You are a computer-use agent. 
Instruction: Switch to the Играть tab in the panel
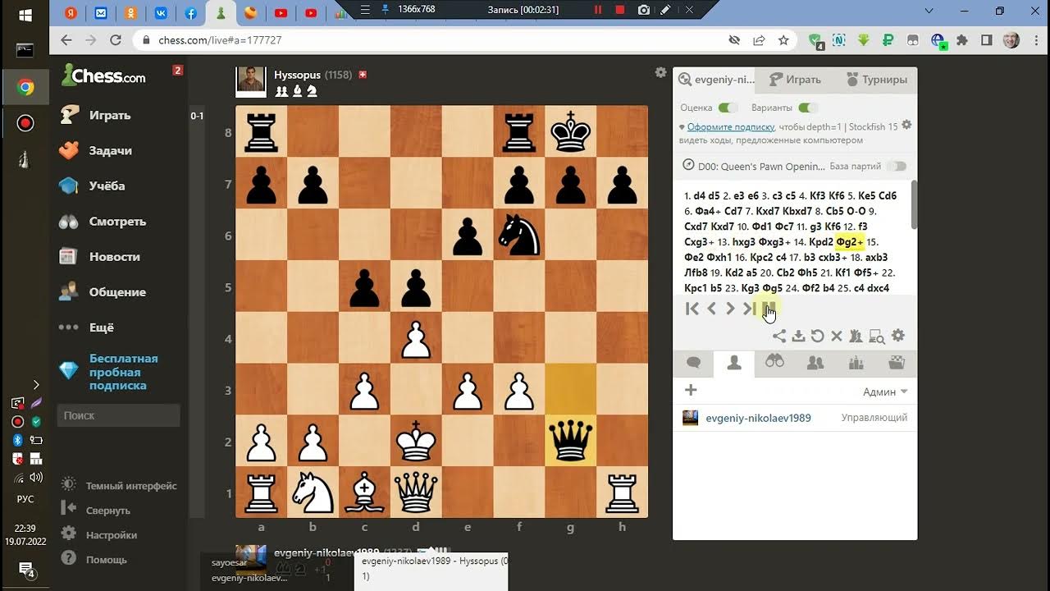pos(795,80)
